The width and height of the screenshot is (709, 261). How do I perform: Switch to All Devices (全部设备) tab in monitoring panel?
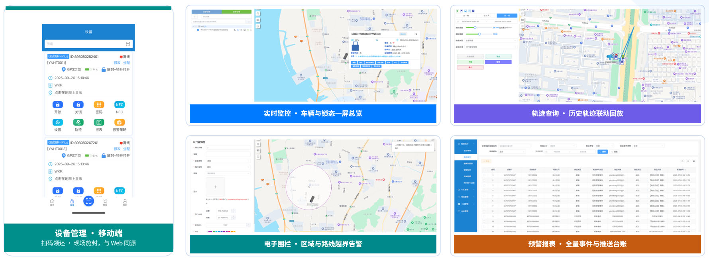[x=206, y=12]
